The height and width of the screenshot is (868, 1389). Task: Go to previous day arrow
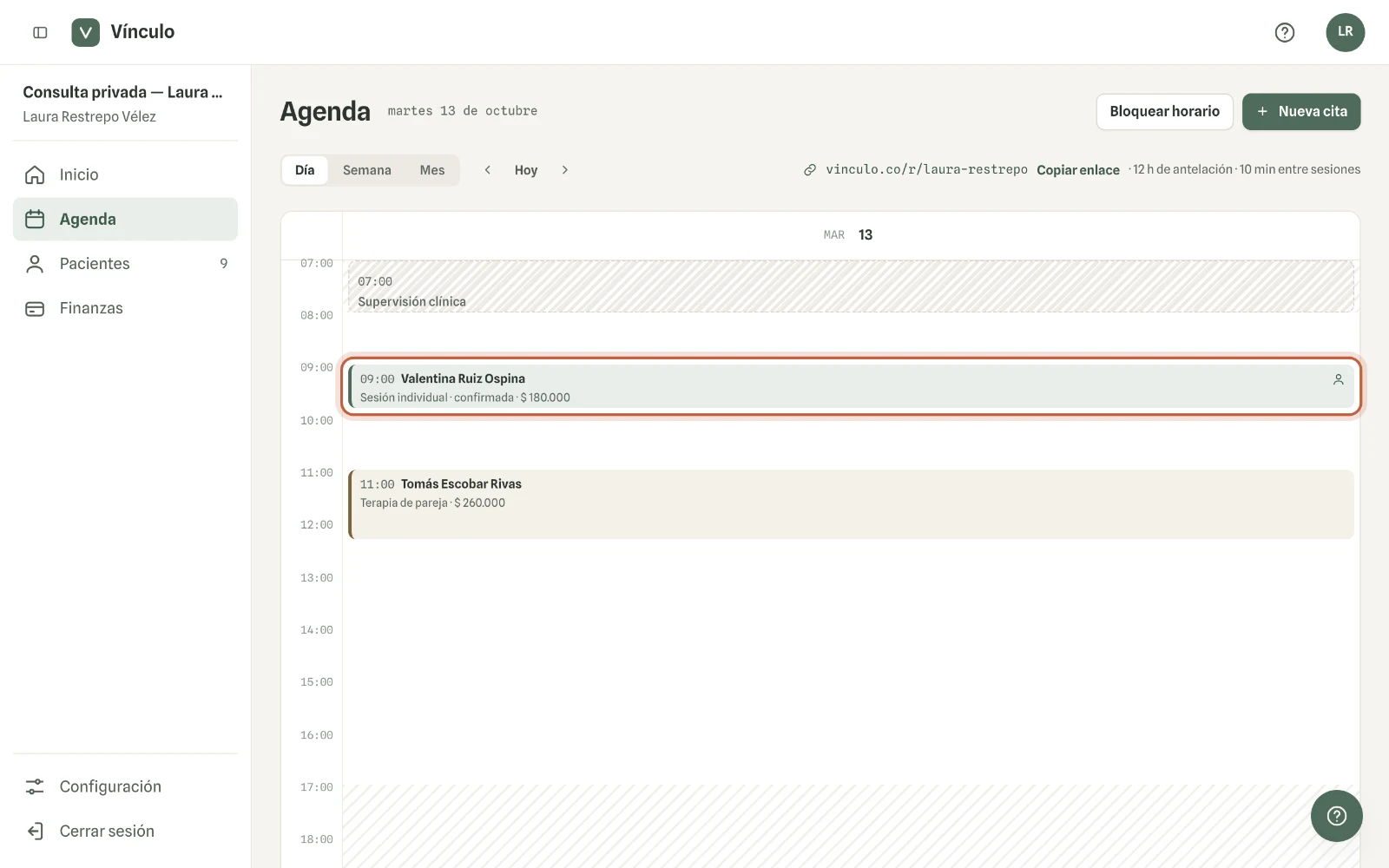[x=488, y=170]
